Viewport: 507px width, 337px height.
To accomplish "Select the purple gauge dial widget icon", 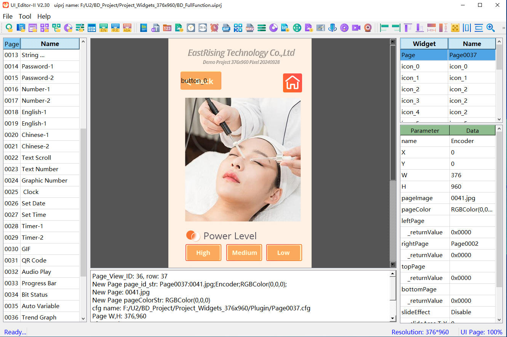I will (344, 28).
